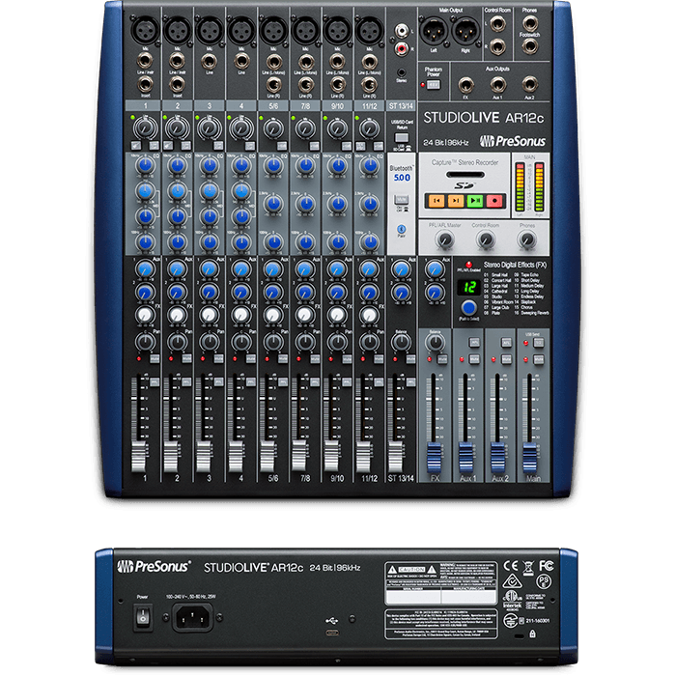The height and width of the screenshot is (676, 676).
Task: Click the green FX preset display showing 12
Action: pyautogui.click(x=468, y=287)
